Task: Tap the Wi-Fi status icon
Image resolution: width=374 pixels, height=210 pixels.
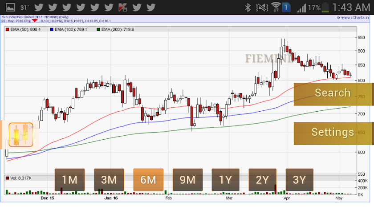Action: pos(276,7)
